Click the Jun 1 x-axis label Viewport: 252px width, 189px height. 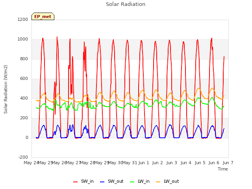click(x=144, y=163)
